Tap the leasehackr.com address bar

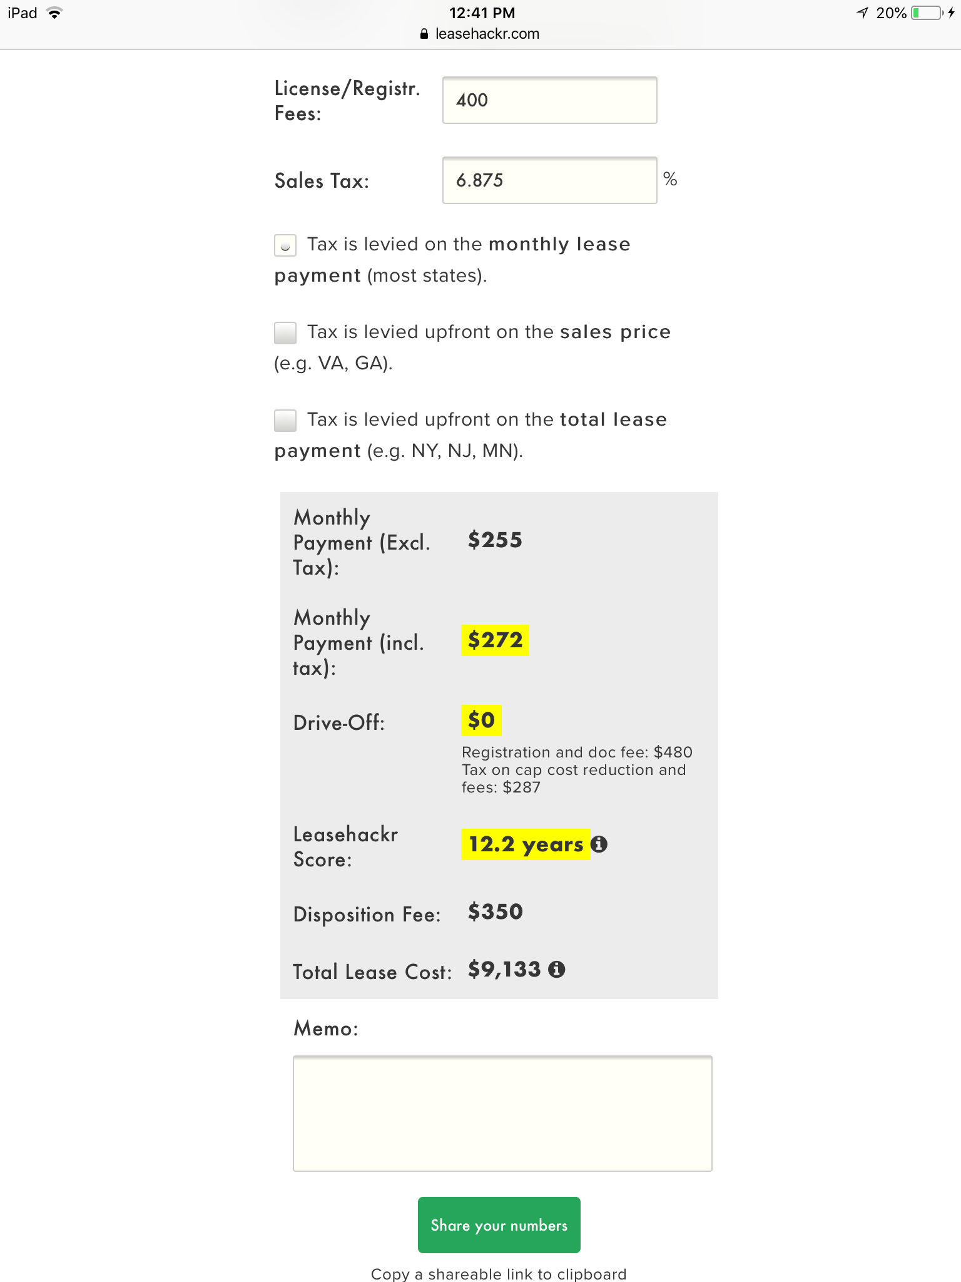[480, 34]
